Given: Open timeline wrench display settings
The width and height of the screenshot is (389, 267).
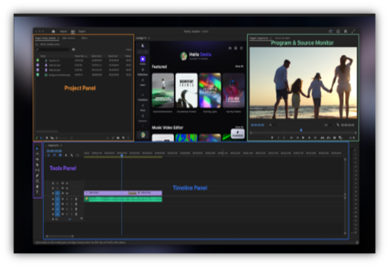Looking at the screenshot, I should pos(72,155).
